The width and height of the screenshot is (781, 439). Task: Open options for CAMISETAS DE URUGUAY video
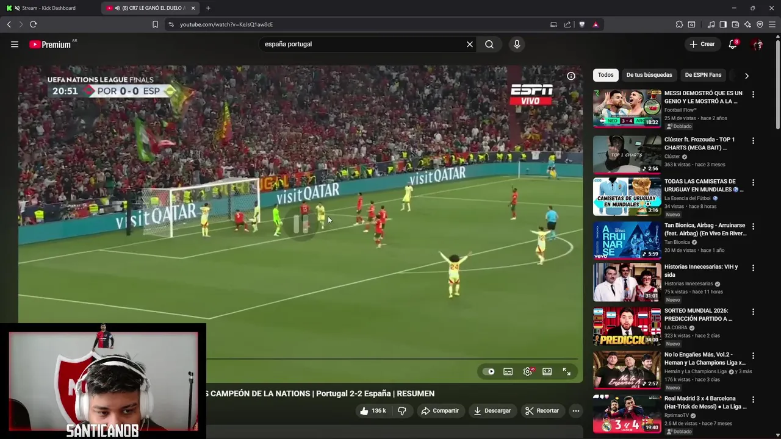[x=753, y=182]
